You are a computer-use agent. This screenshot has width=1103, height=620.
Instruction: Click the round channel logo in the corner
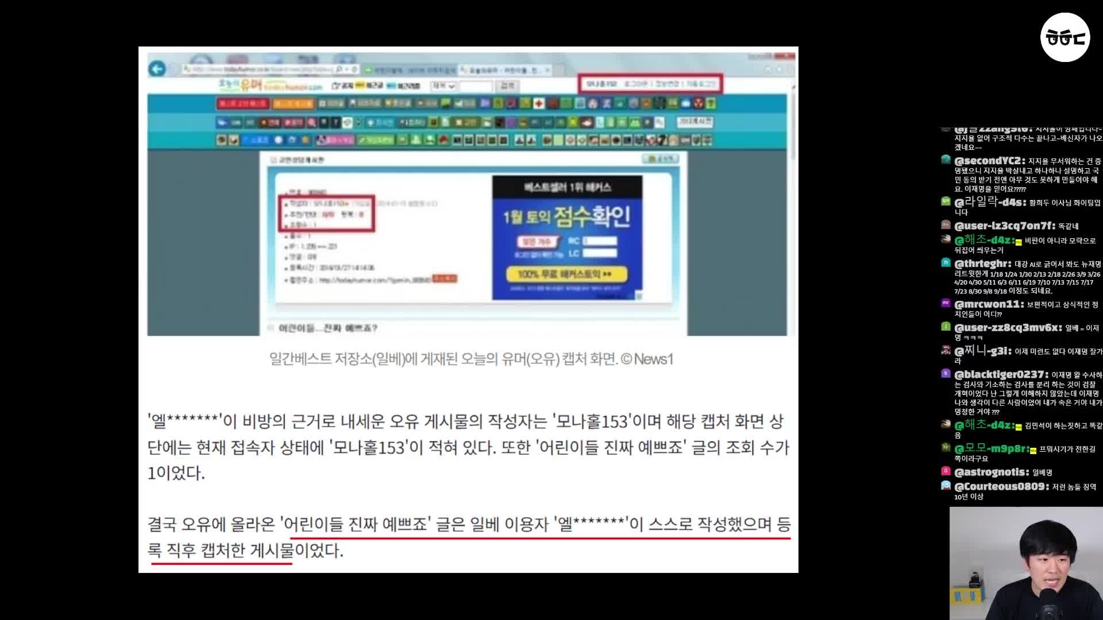tap(1065, 37)
